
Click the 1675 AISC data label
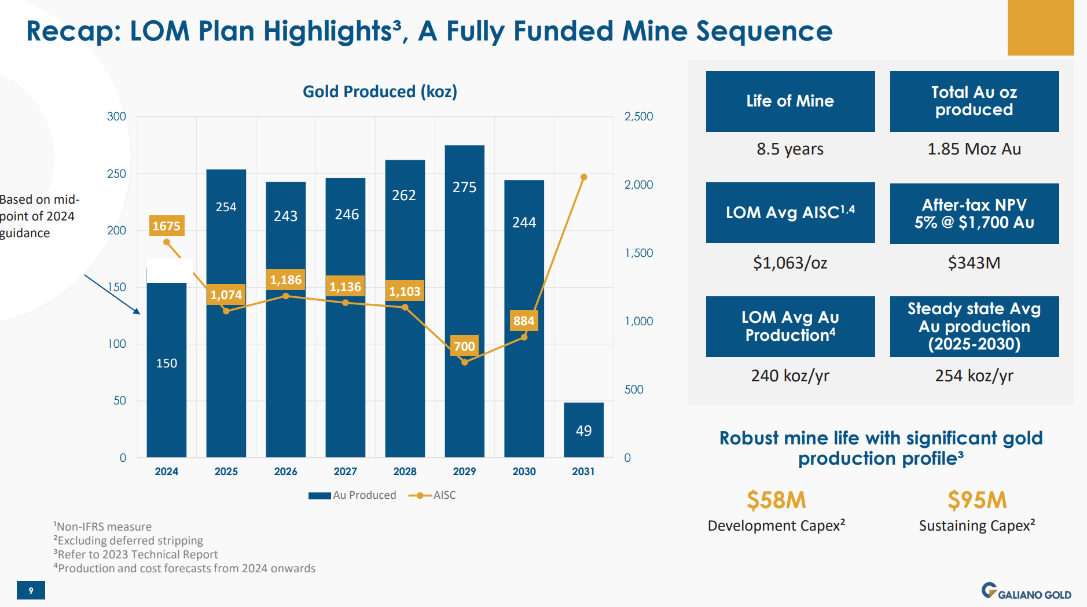(167, 227)
